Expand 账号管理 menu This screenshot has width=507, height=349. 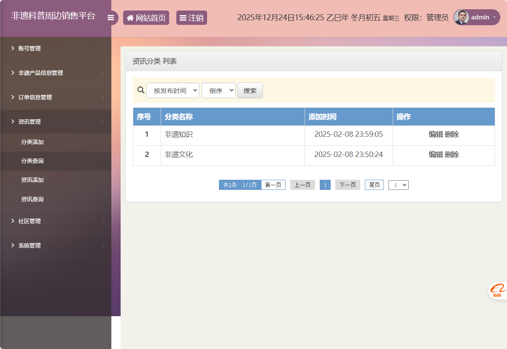click(56, 48)
